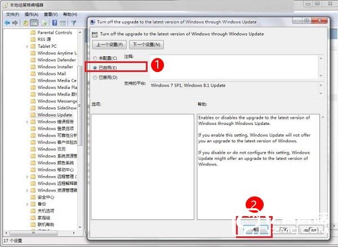Viewport: 338px width, 247px height.
Task: Click the scroll-up arrow of the tree pane
Action: pyautogui.click(x=80, y=32)
